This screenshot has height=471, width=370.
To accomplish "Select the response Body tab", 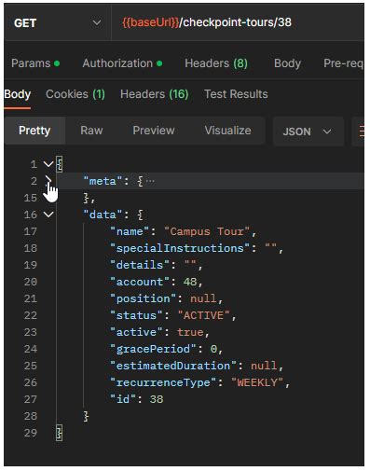I will coord(18,94).
